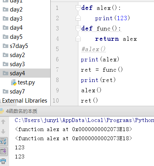Select the day3 folder
Image resolution: width=154 pixels, height=166 pixels.
(16, 19)
